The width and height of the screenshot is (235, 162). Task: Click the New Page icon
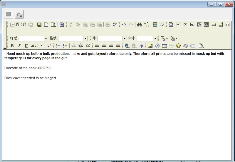tap(46, 25)
